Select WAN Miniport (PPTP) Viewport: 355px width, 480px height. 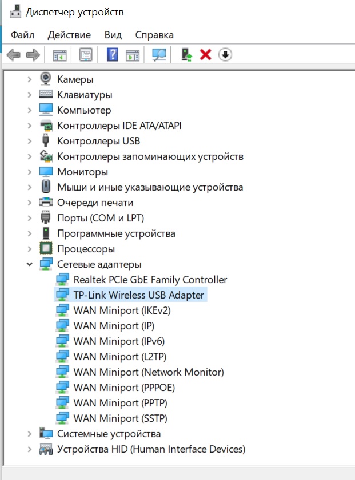[120, 403]
